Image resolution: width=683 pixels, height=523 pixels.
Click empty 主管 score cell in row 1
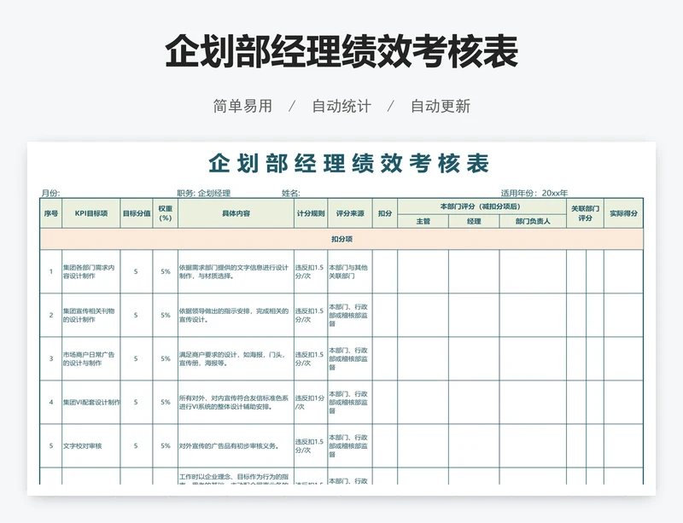[423, 271]
